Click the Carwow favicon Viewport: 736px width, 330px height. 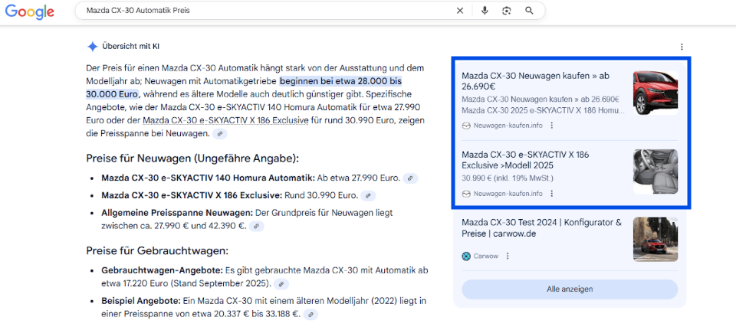(466, 256)
